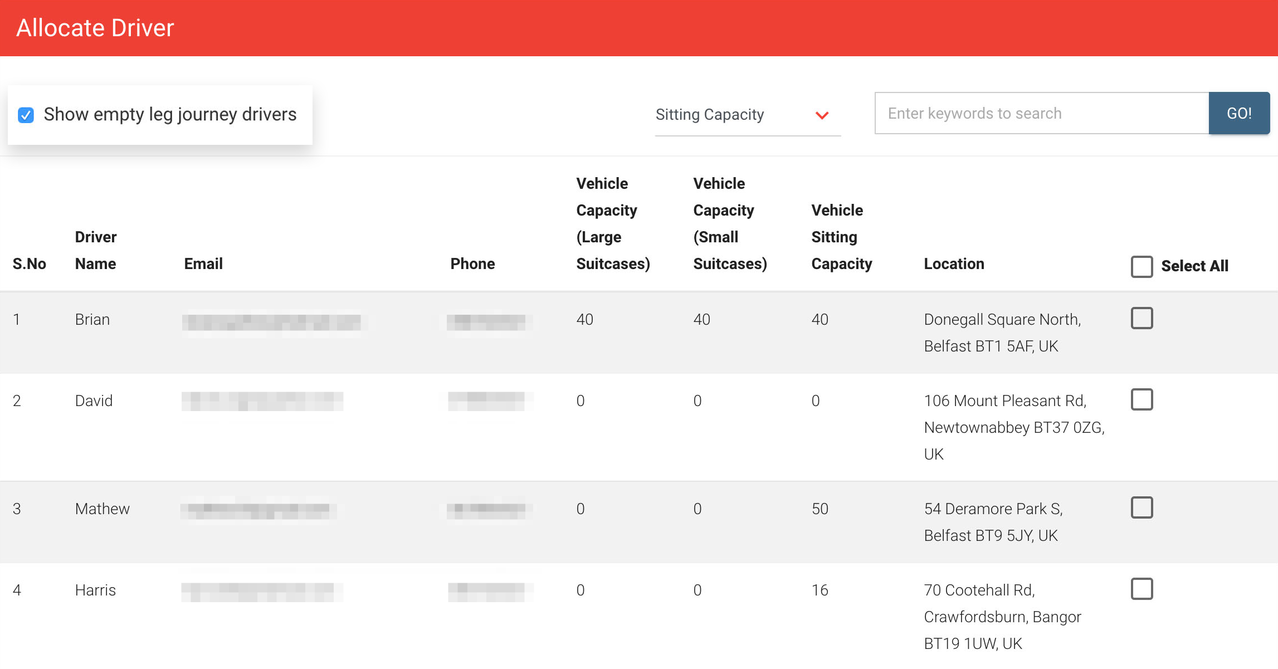Click Brian's blurred email cell

click(x=271, y=322)
